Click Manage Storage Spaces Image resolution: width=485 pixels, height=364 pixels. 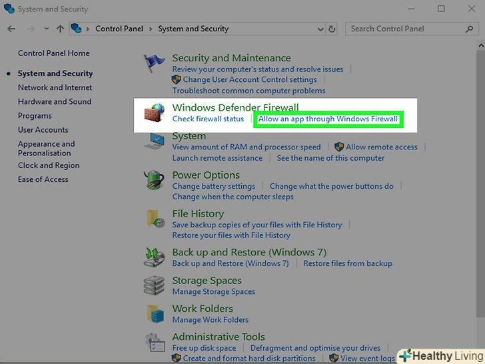(x=214, y=291)
